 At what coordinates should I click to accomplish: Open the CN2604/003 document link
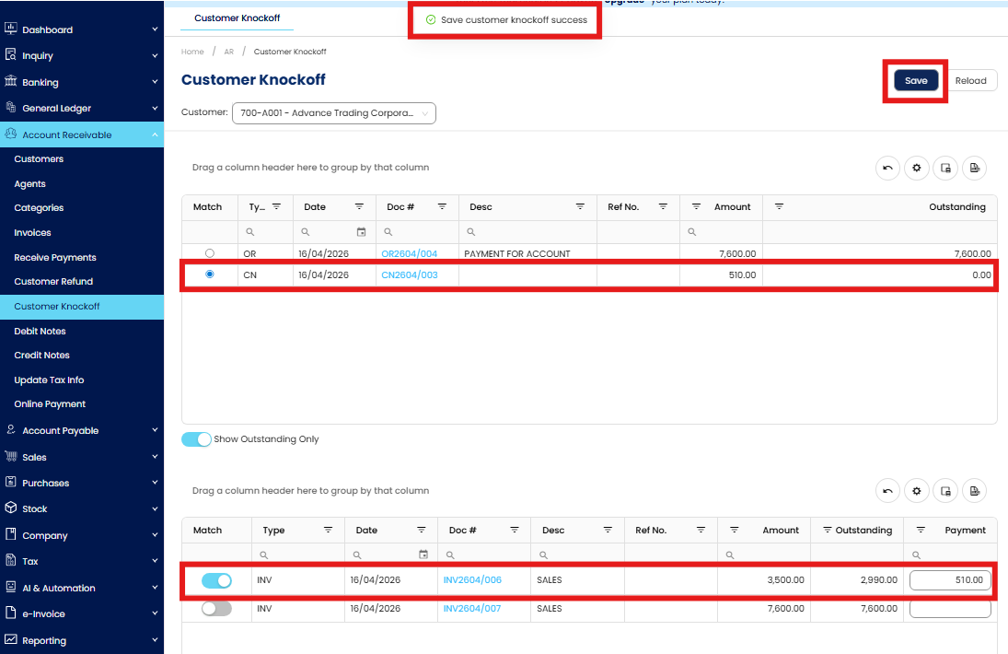(410, 275)
